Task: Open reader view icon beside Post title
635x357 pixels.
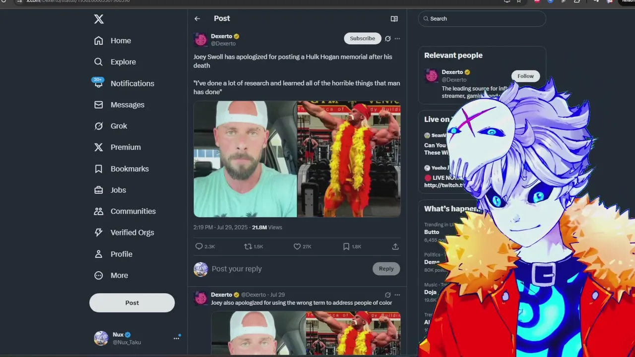Action: click(x=394, y=19)
